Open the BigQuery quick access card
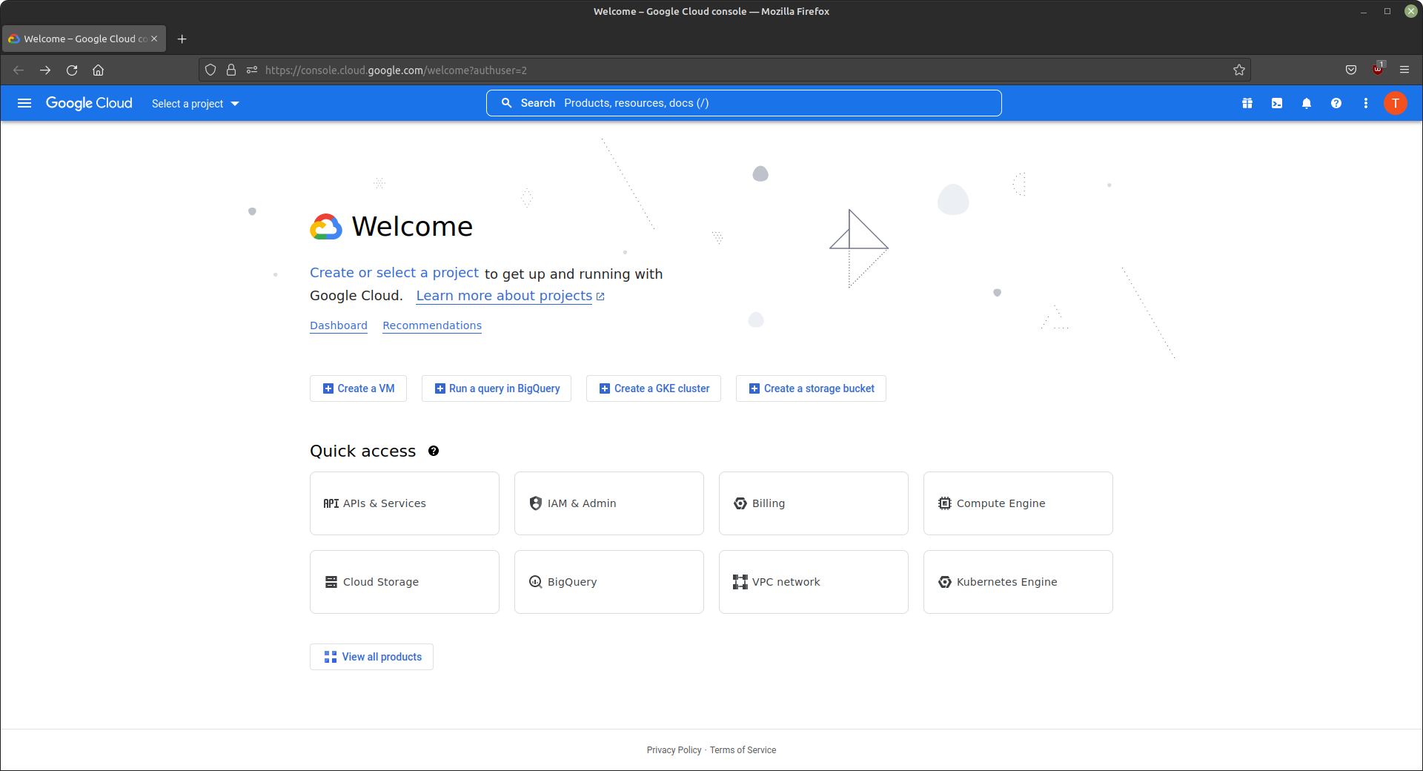 (x=609, y=582)
